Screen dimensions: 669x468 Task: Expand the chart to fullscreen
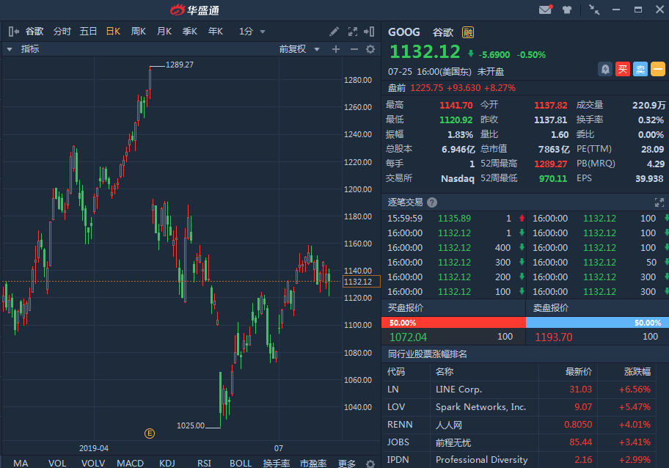352,32
